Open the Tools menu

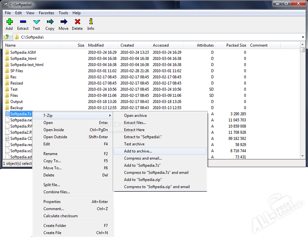pyautogui.click(x=63, y=13)
